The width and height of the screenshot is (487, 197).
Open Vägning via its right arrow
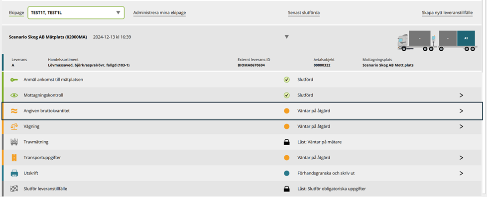(461, 126)
